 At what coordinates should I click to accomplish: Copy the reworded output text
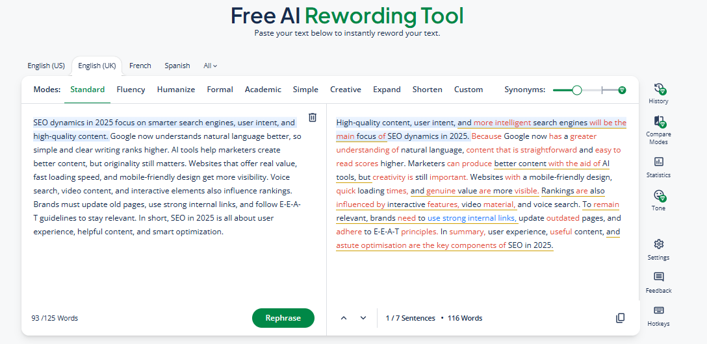click(x=621, y=318)
